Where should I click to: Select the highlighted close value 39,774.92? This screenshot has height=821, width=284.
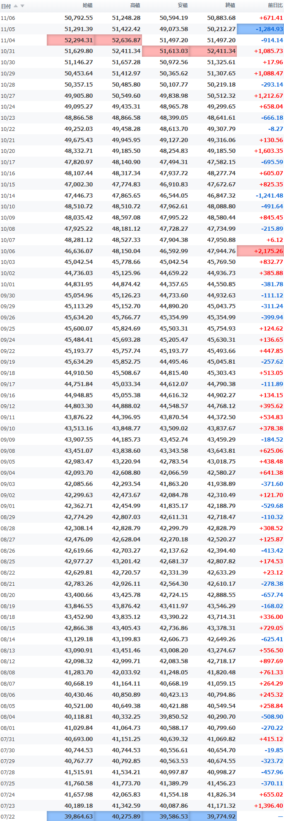213,816
